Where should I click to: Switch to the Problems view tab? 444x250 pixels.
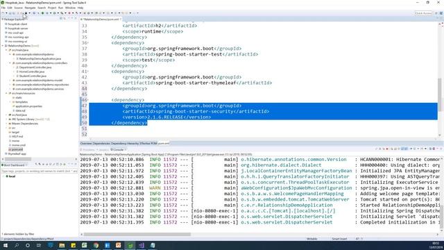(x=88, y=150)
